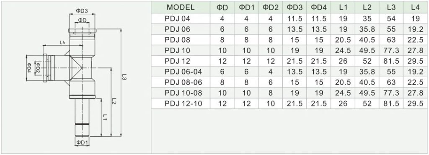Select the PDJ 08 model row label
This screenshot has height=155, width=429.
point(177,40)
